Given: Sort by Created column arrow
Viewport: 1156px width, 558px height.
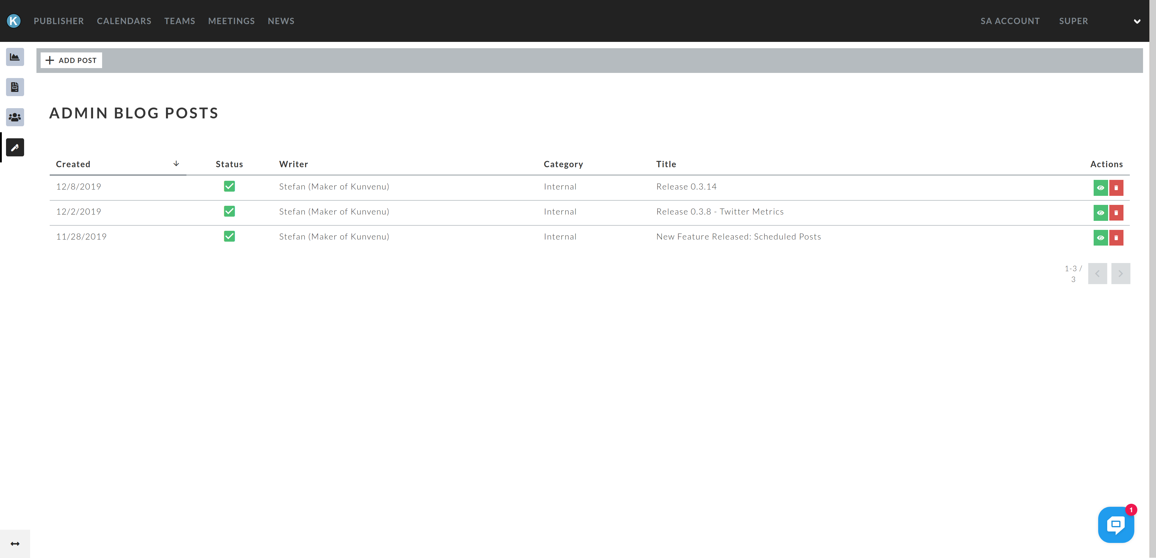Looking at the screenshot, I should click(177, 163).
